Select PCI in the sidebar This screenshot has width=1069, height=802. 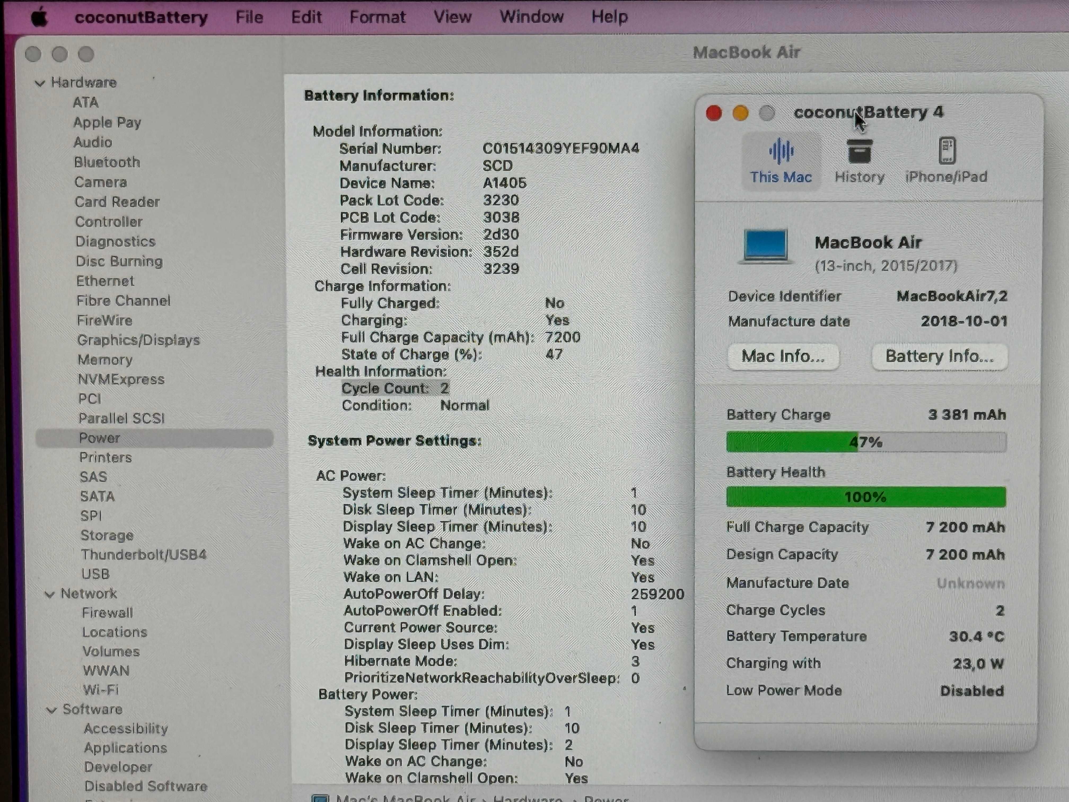[x=90, y=399]
